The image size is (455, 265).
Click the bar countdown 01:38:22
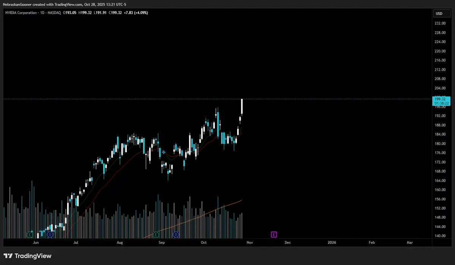pyautogui.click(x=441, y=103)
